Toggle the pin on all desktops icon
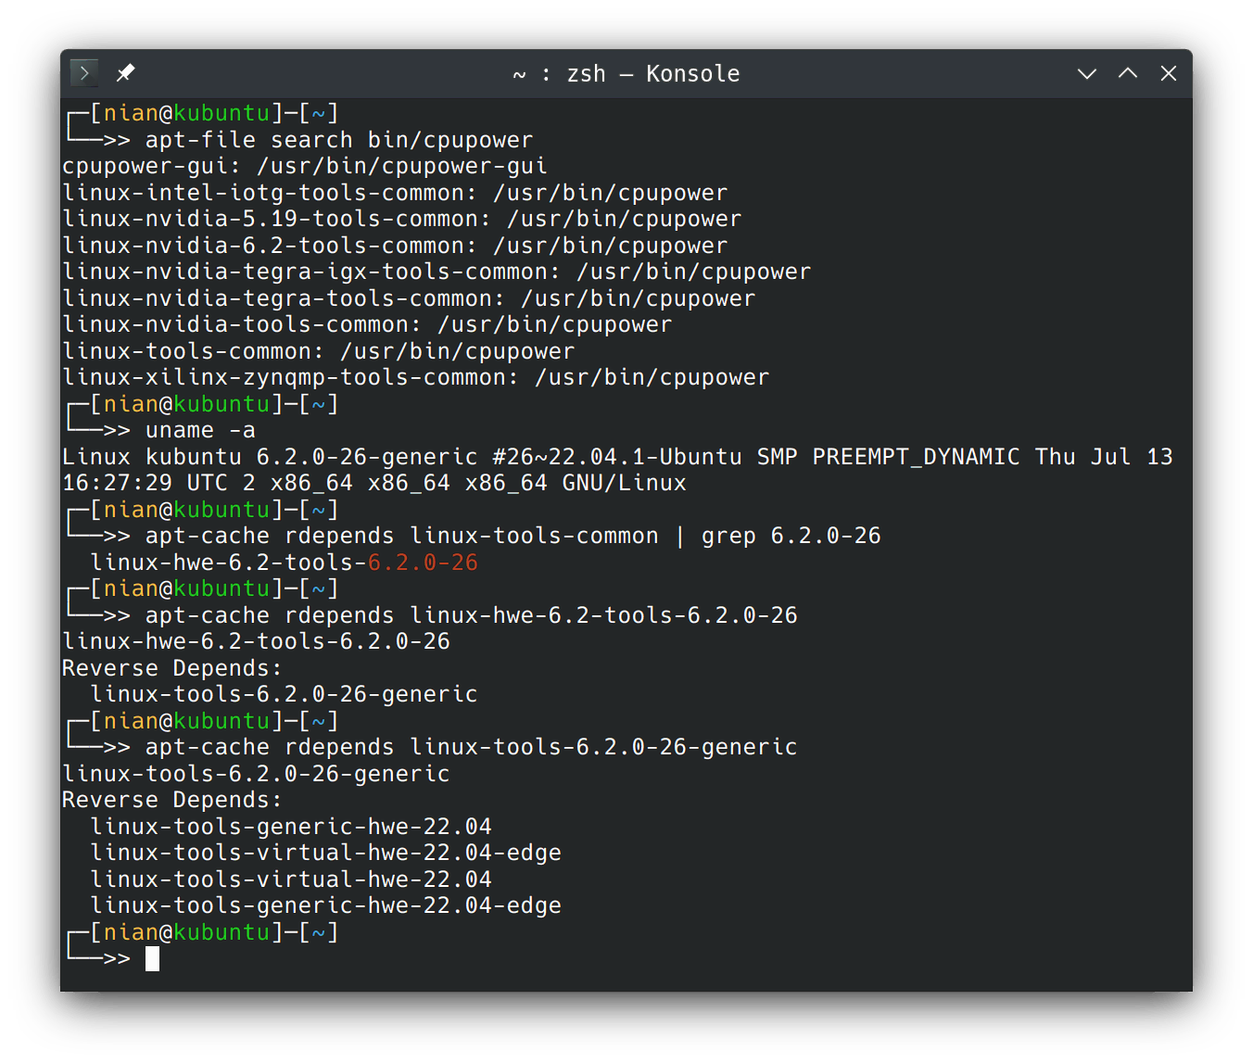Viewport: 1253px width, 1063px height. 125,72
